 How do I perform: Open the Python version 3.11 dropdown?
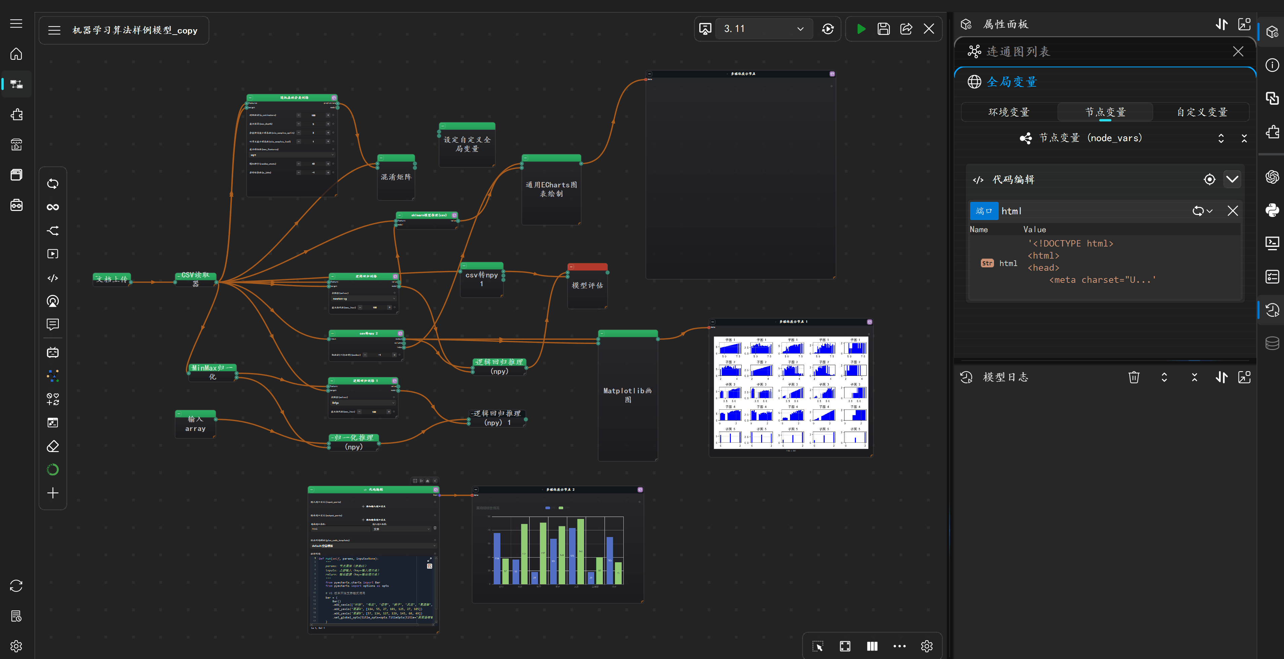[x=763, y=29]
